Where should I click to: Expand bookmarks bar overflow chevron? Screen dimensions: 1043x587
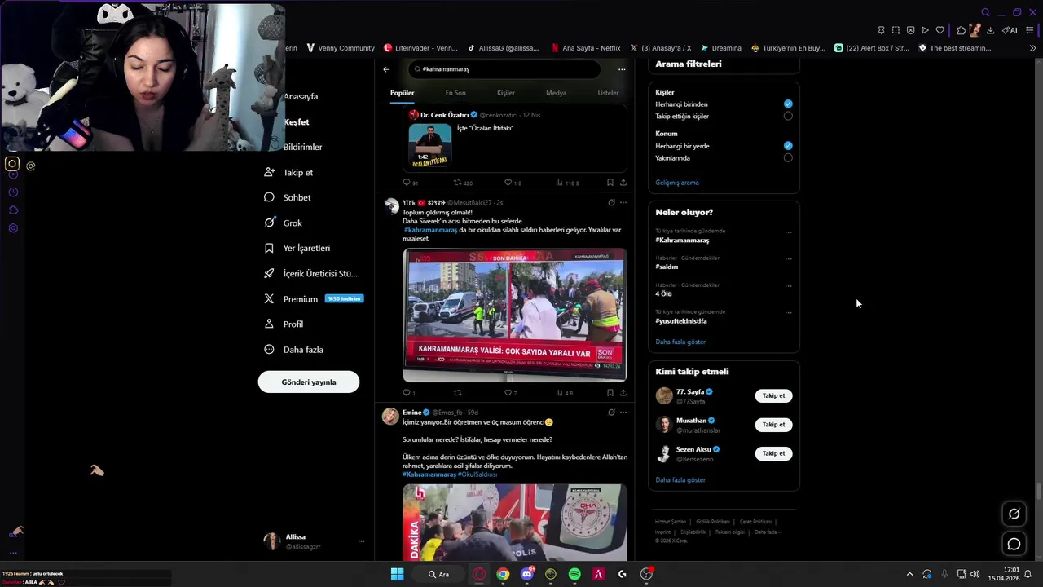[1032, 48]
